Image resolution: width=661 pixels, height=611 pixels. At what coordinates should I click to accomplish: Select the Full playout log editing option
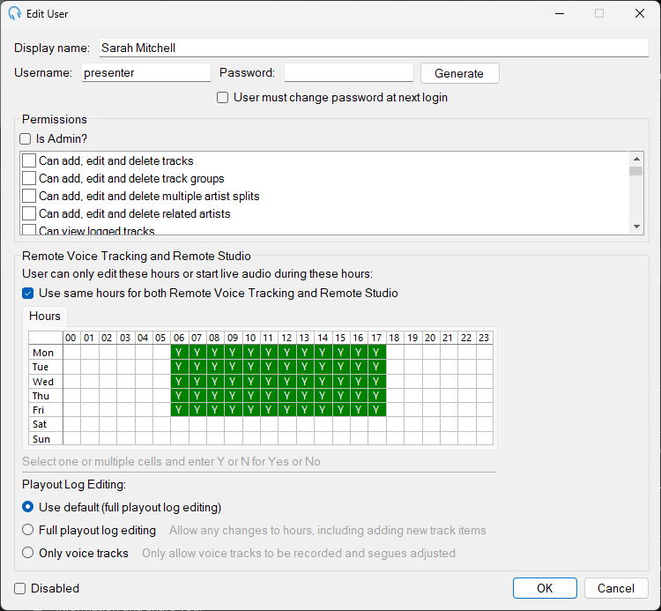tap(28, 530)
